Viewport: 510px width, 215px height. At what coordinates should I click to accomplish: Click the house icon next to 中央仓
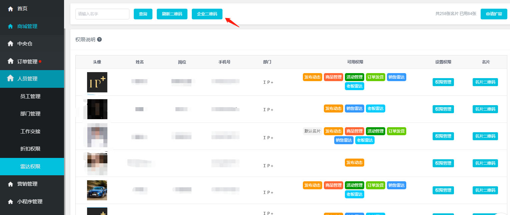click(x=10, y=44)
